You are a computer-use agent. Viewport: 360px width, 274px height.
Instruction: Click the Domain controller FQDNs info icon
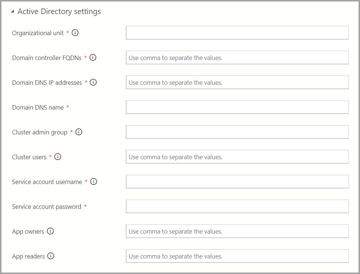[x=93, y=57]
